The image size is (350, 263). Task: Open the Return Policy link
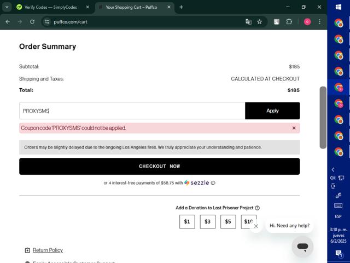pyautogui.click(x=48, y=250)
